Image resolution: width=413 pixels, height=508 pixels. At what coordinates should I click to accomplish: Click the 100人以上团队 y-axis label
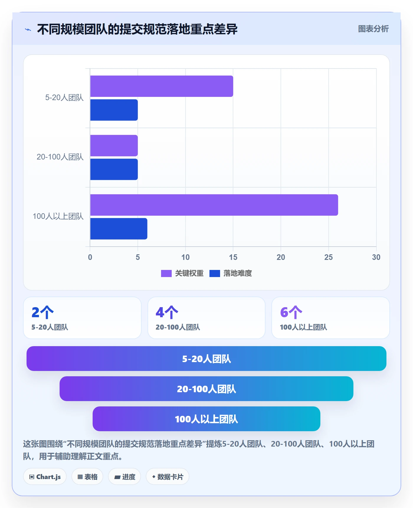[x=58, y=216]
